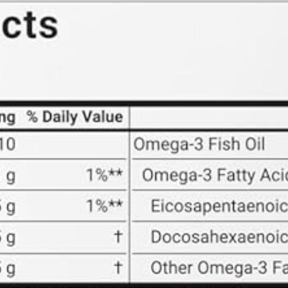Select the "Omega-3 Fish Oil" row label
Screen dimensions: 288x288
[x=199, y=144]
